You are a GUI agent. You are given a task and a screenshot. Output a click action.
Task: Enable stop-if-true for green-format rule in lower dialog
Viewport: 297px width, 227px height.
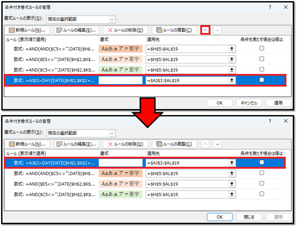point(262,194)
